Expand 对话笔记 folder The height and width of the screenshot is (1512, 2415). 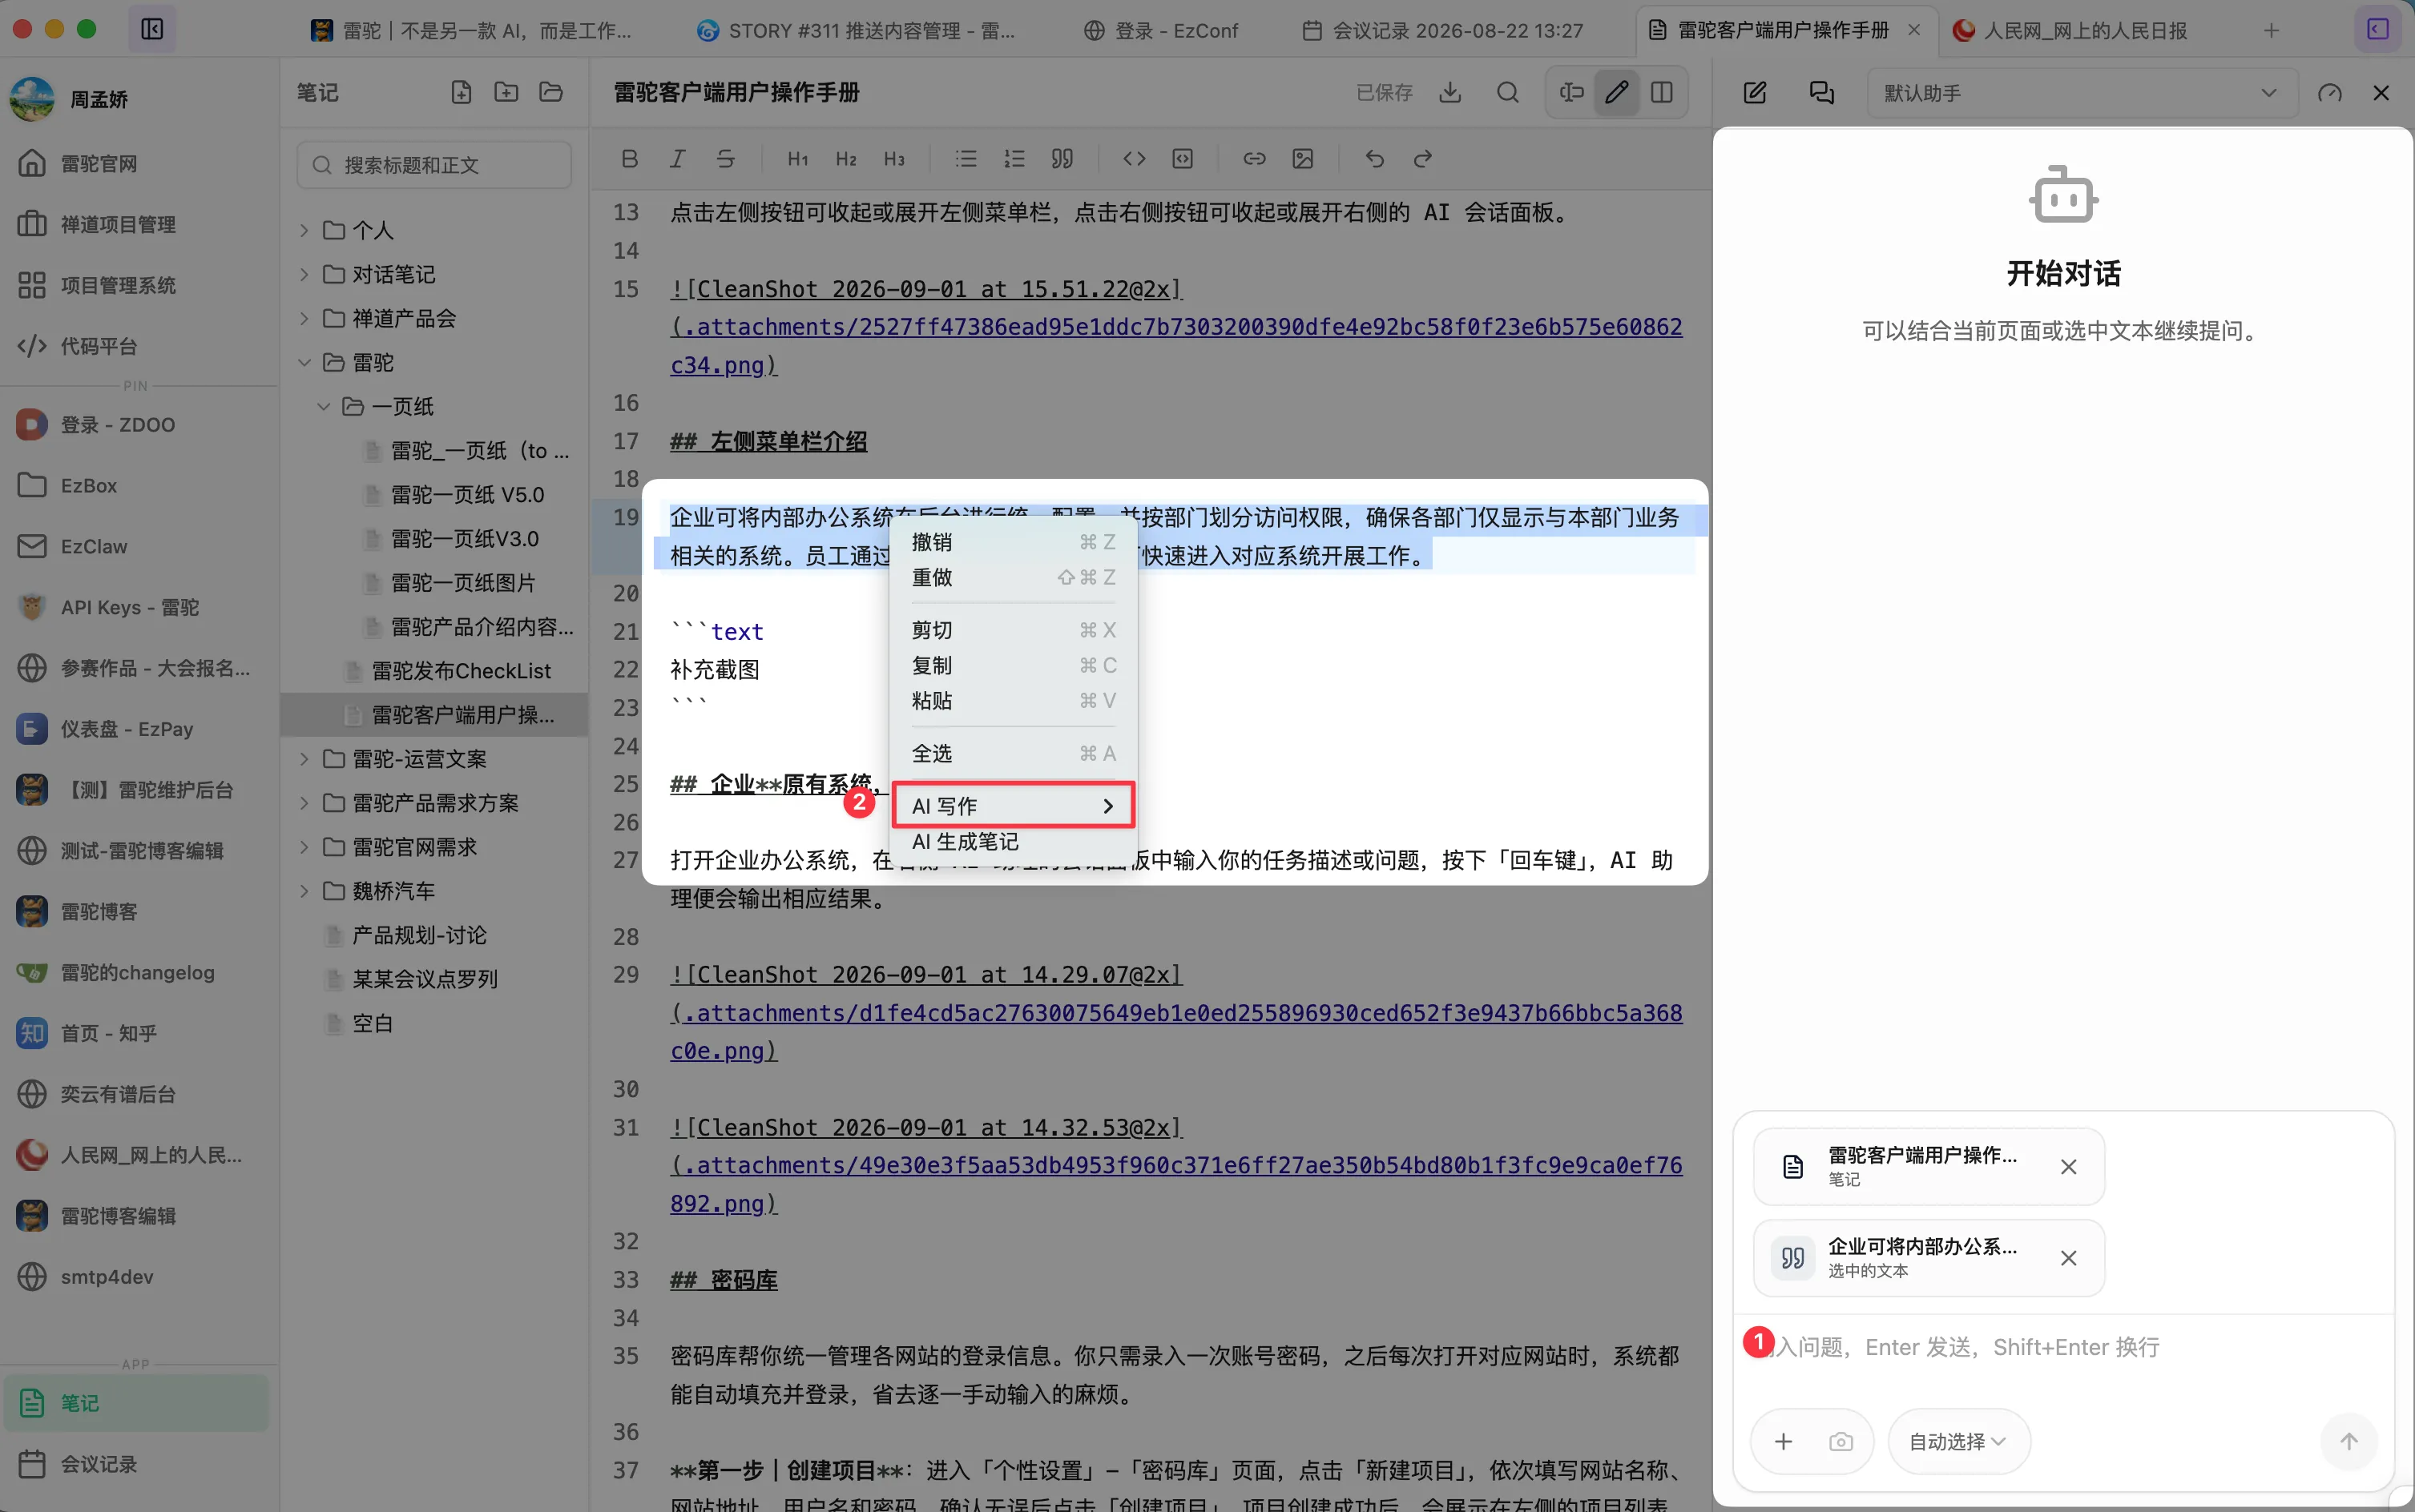tap(304, 274)
